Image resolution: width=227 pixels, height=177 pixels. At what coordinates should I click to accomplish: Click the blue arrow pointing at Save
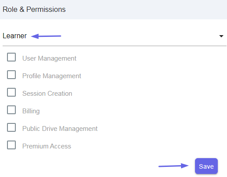(x=174, y=166)
